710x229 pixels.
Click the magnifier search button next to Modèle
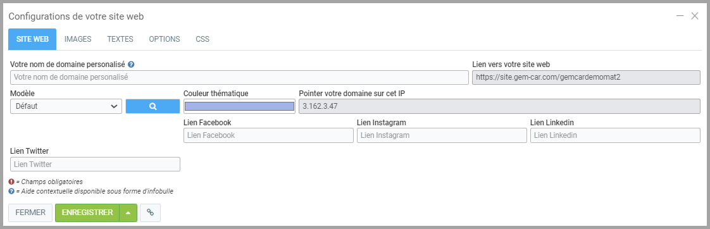pos(153,106)
